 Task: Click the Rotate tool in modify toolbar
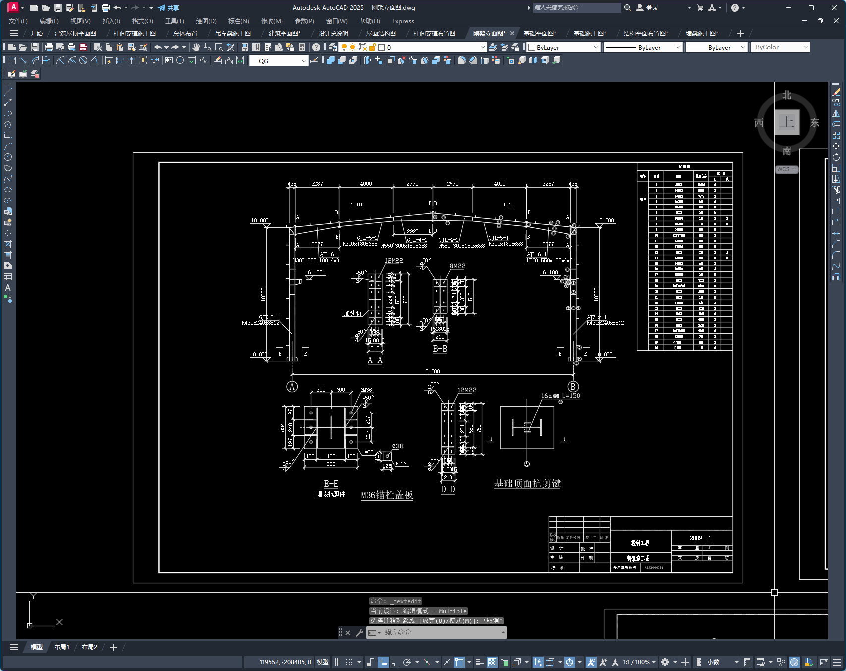point(836,157)
